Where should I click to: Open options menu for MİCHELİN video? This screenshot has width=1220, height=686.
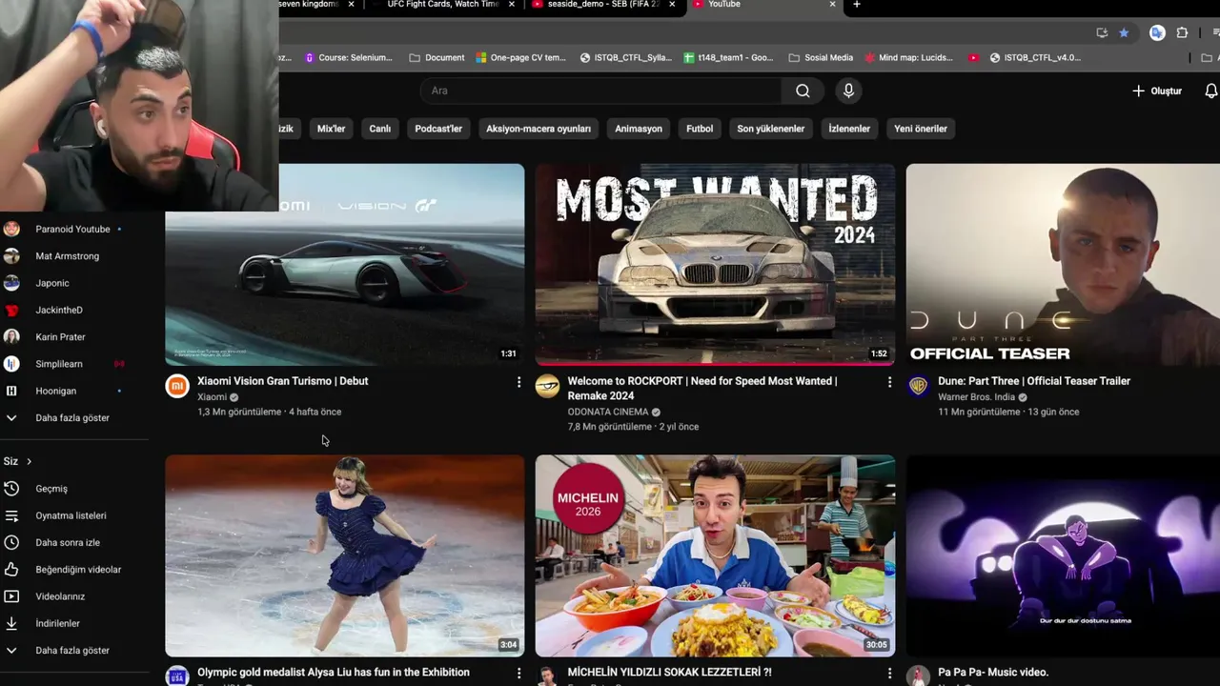(x=889, y=674)
